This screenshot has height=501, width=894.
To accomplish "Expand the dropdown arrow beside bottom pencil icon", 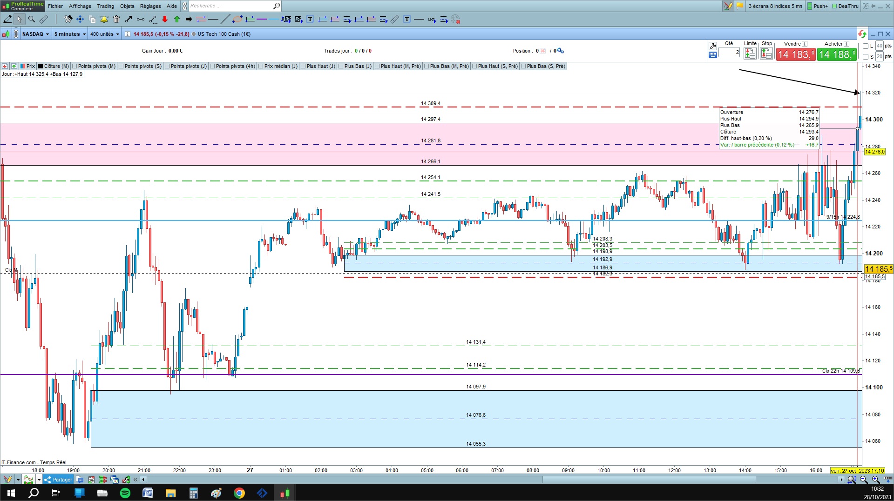I will pos(18,480).
